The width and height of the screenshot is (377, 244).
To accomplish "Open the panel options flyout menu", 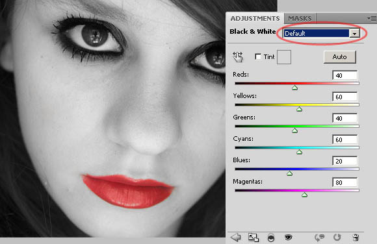I will pyautogui.click(x=372, y=18).
